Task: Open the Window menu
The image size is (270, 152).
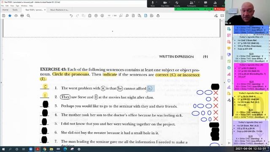Action: click(24, 5)
